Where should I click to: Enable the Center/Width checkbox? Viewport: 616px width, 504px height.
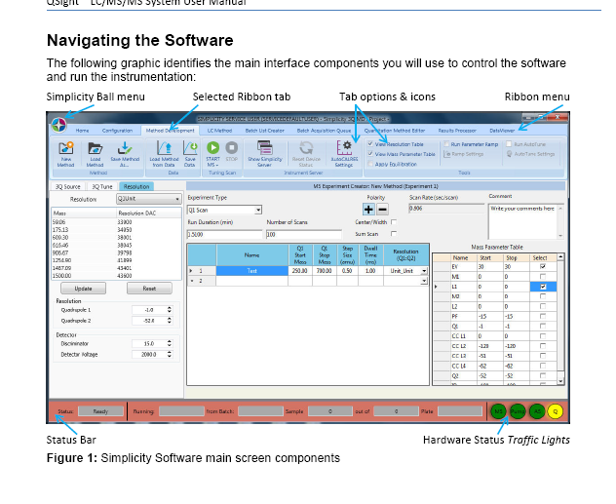[x=394, y=222]
